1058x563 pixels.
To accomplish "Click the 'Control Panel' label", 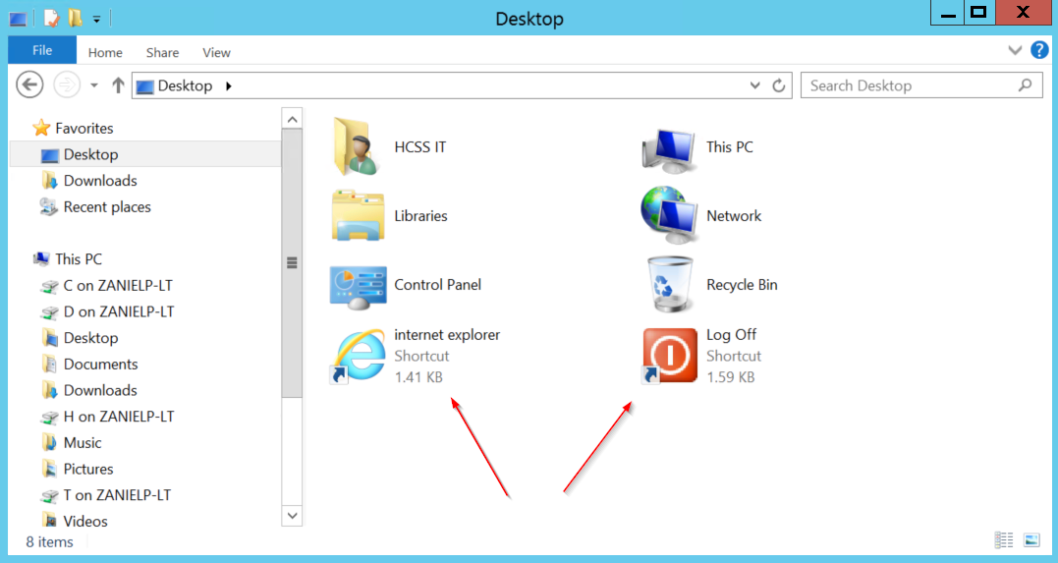I will (x=437, y=285).
